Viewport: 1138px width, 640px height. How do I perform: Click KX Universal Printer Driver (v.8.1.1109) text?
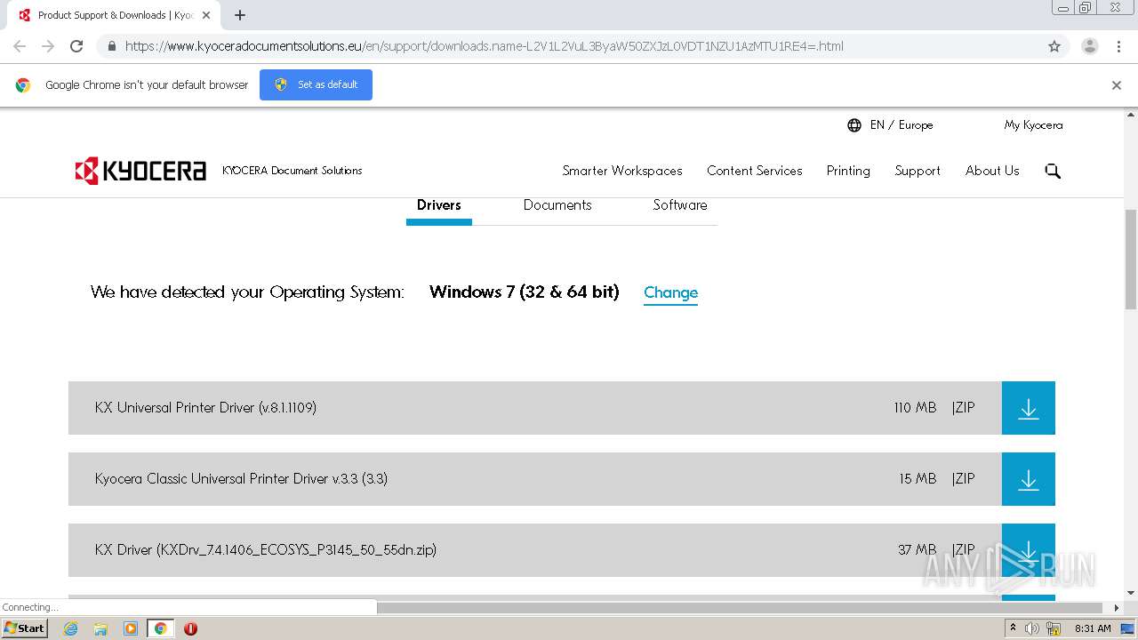coord(205,408)
